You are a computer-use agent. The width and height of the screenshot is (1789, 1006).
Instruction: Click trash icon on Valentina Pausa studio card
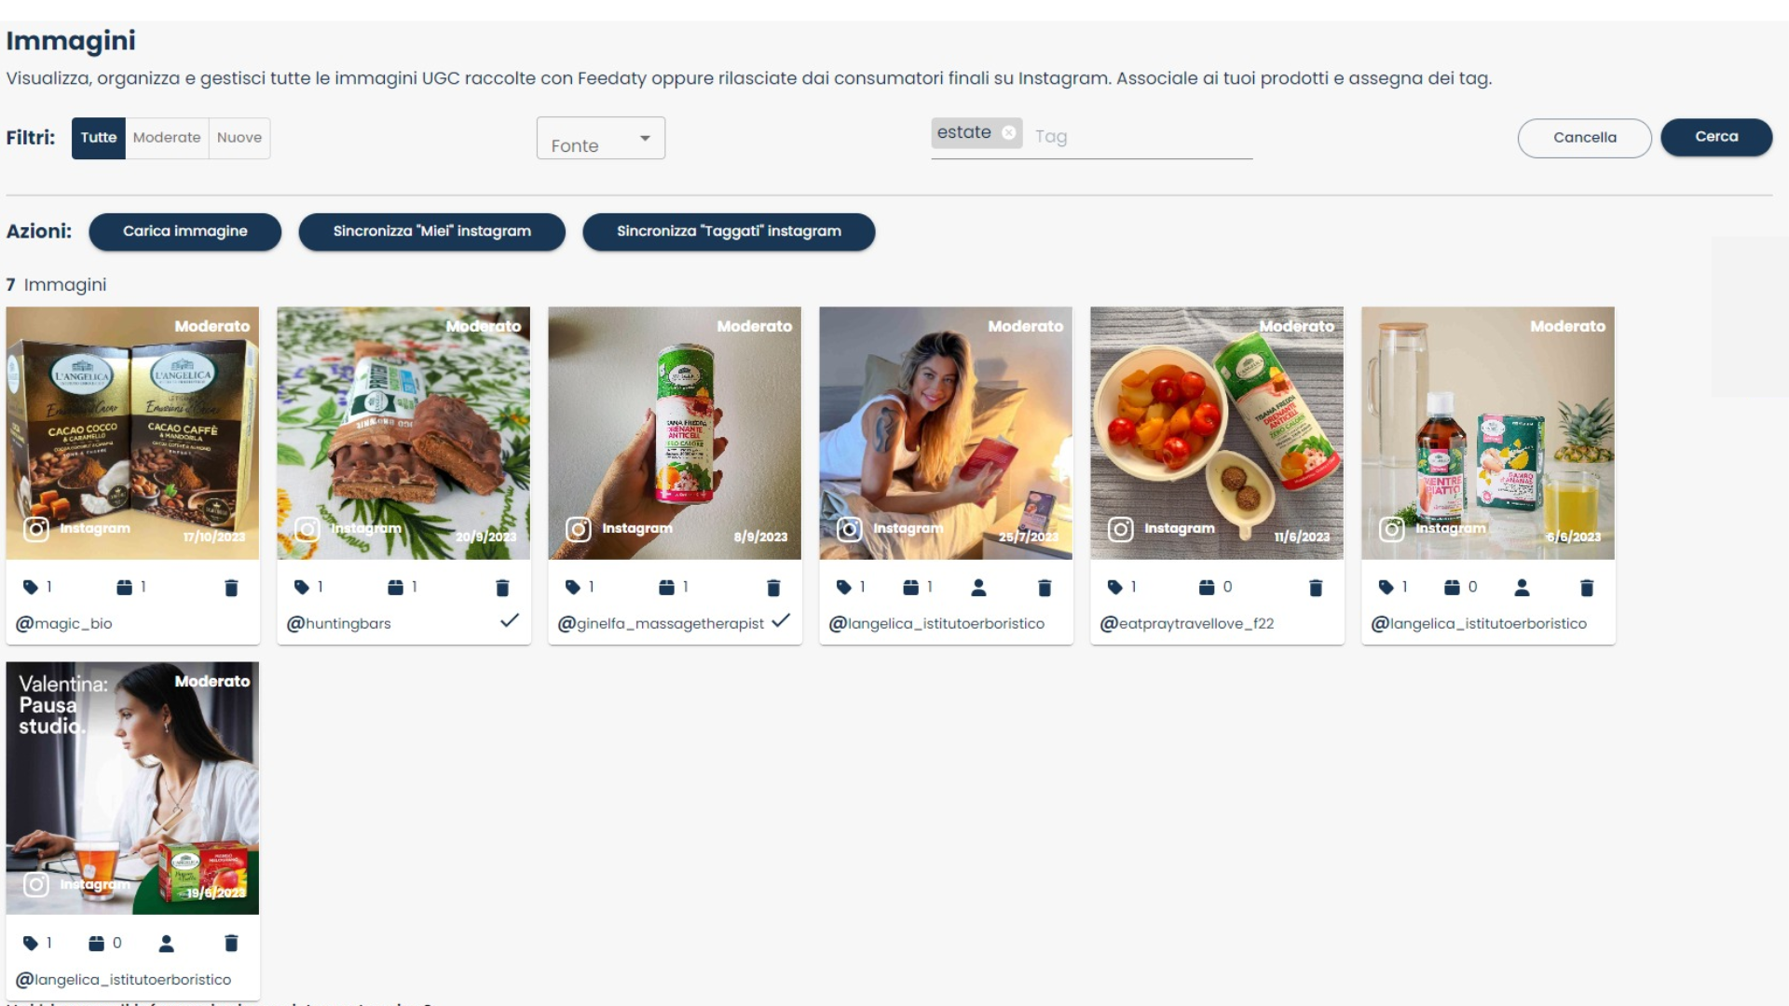[x=231, y=944]
